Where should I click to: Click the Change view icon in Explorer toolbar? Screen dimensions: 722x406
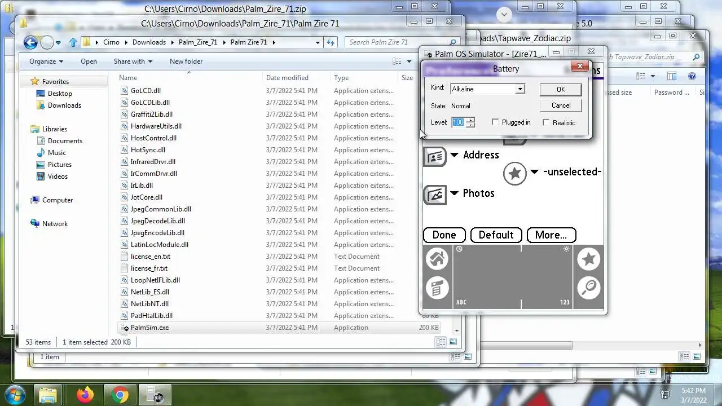click(397, 61)
